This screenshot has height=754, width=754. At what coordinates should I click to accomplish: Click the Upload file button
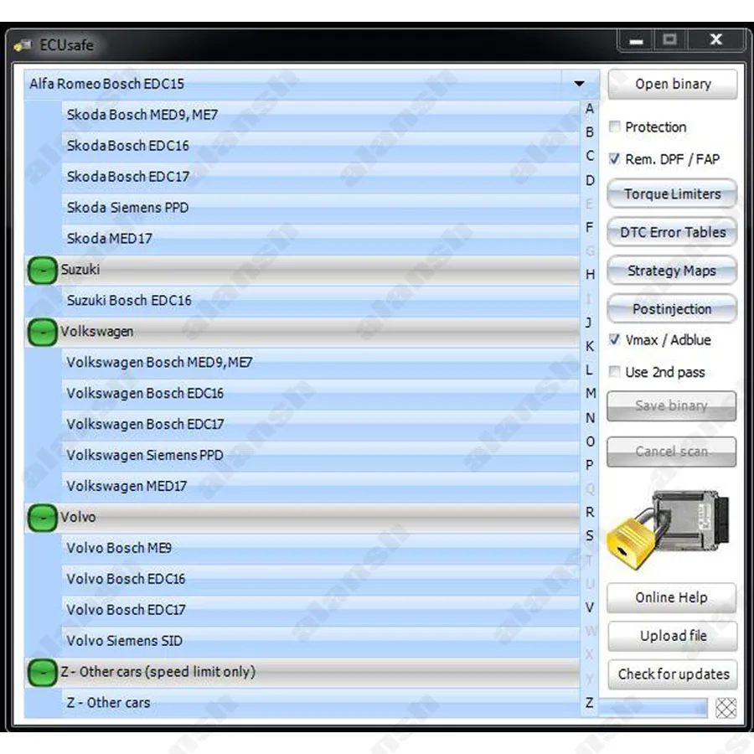click(x=672, y=636)
